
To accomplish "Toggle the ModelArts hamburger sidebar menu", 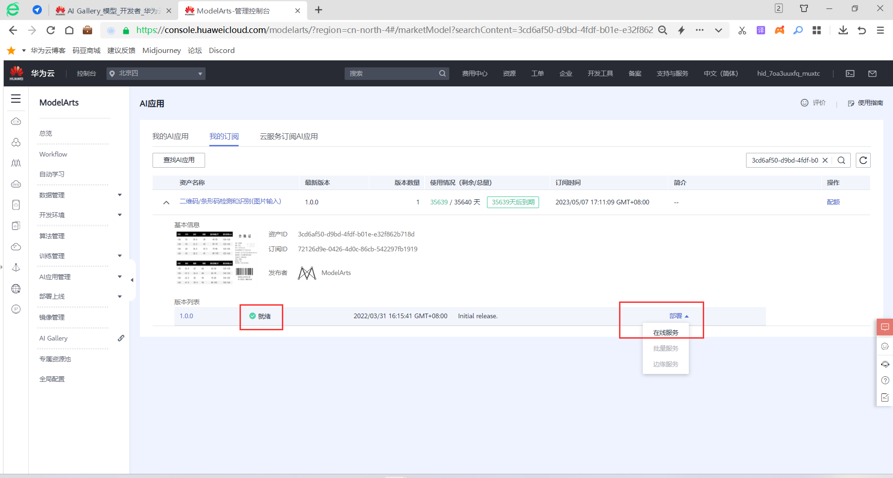I will pyautogui.click(x=16, y=98).
